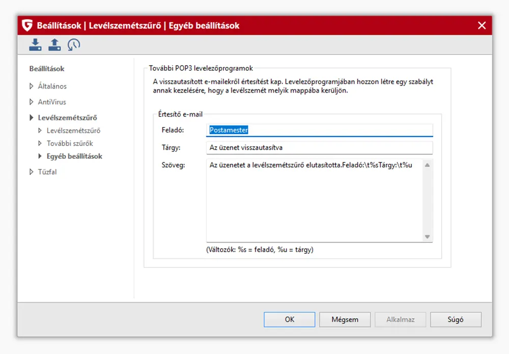This screenshot has width=509, height=354.
Task: Collapse the top-level Levélszemétszűrő arrow
Action: (x=32, y=118)
